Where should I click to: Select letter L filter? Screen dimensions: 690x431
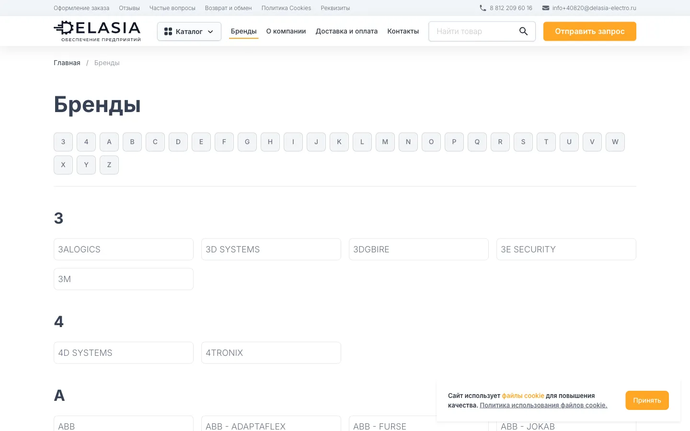click(362, 142)
